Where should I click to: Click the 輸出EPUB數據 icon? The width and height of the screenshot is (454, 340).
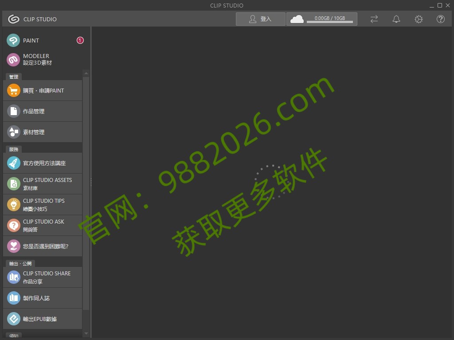click(13, 319)
